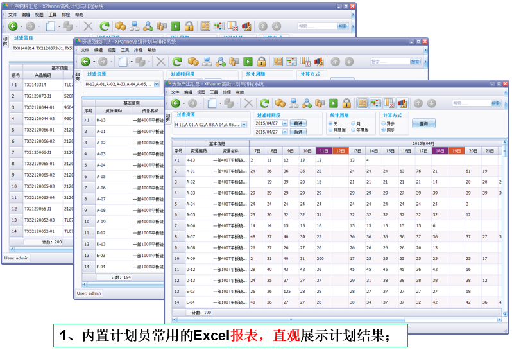Viewport: 512px width, 350px height.
Task: Click the 前进 button beside start date
Action: click(x=298, y=123)
